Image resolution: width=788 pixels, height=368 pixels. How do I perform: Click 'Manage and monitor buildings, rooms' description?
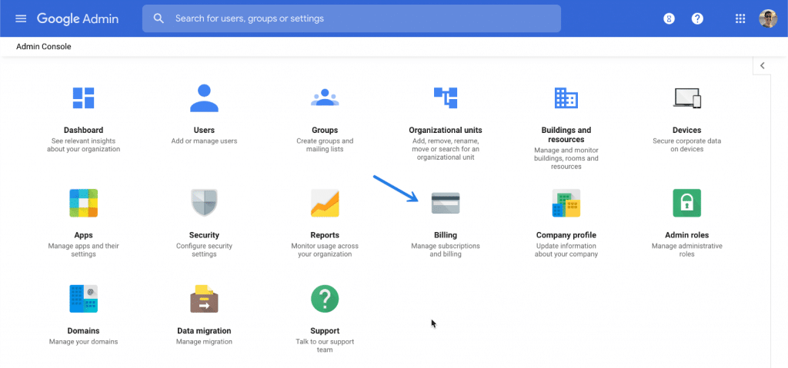(x=566, y=158)
